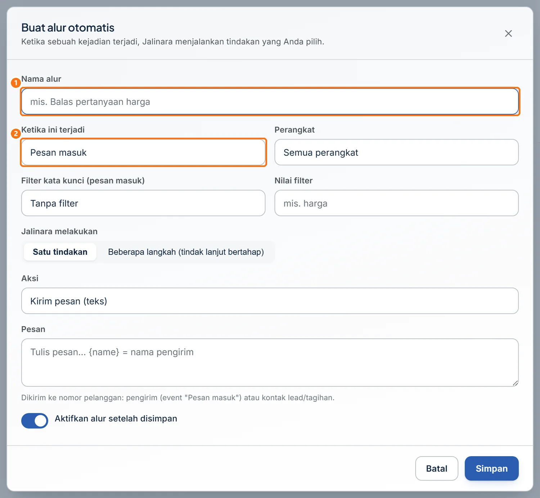Click the Pesan textarea resize handle

(x=515, y=383)
